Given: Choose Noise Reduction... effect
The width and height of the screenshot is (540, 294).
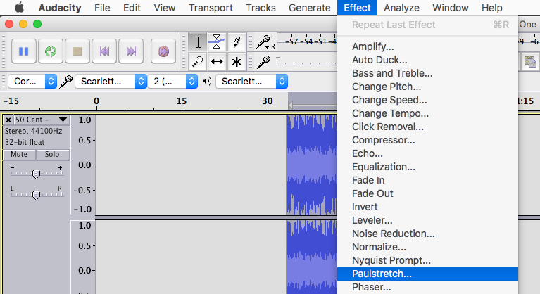Looking at the screenshot, I should (428, 234).
